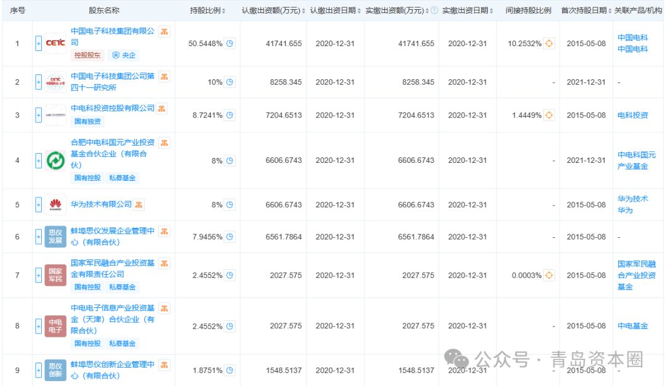This screenshot has height=386, width=665.
Task: Click the help icon in the 实缴出资额 header
Action: 434,10
